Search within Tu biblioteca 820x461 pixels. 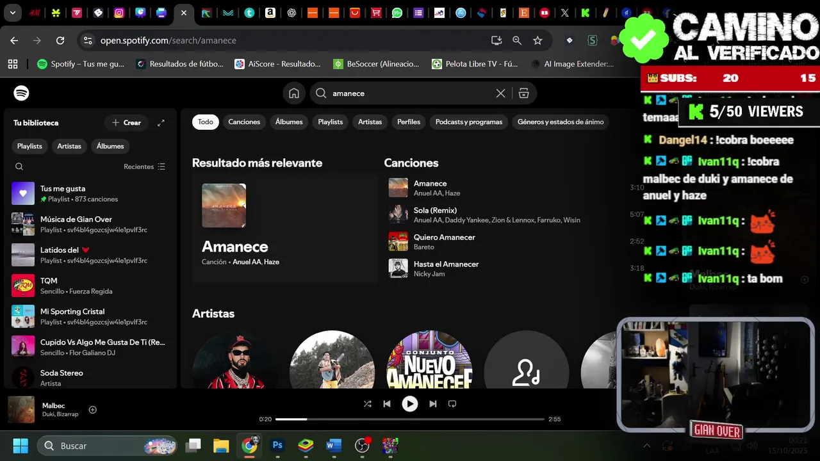point(19,166)
